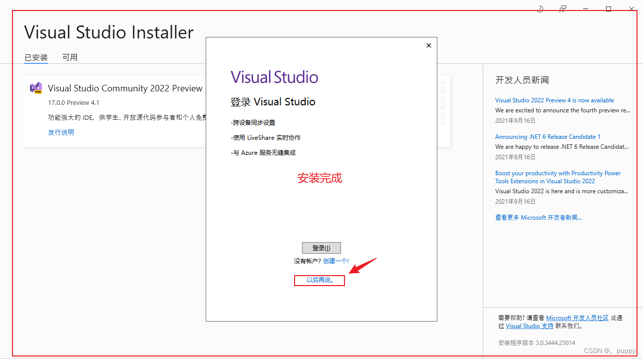This screenshot has height=359, width=643.
Task: Open the Visual Studio 2022 Preview 4 news link
Action: (554, 100)
